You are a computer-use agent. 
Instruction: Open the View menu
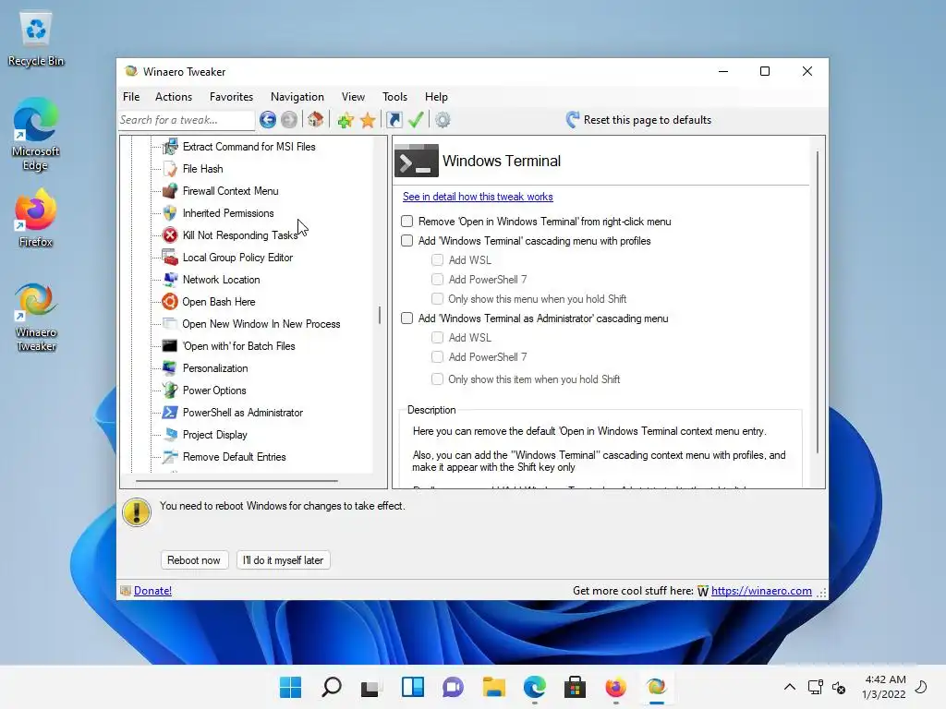[353, 97]
